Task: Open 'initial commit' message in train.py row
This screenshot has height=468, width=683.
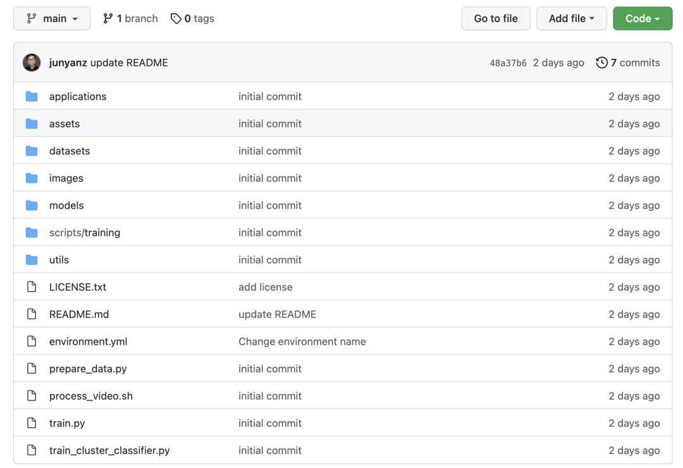Action: 269,423
